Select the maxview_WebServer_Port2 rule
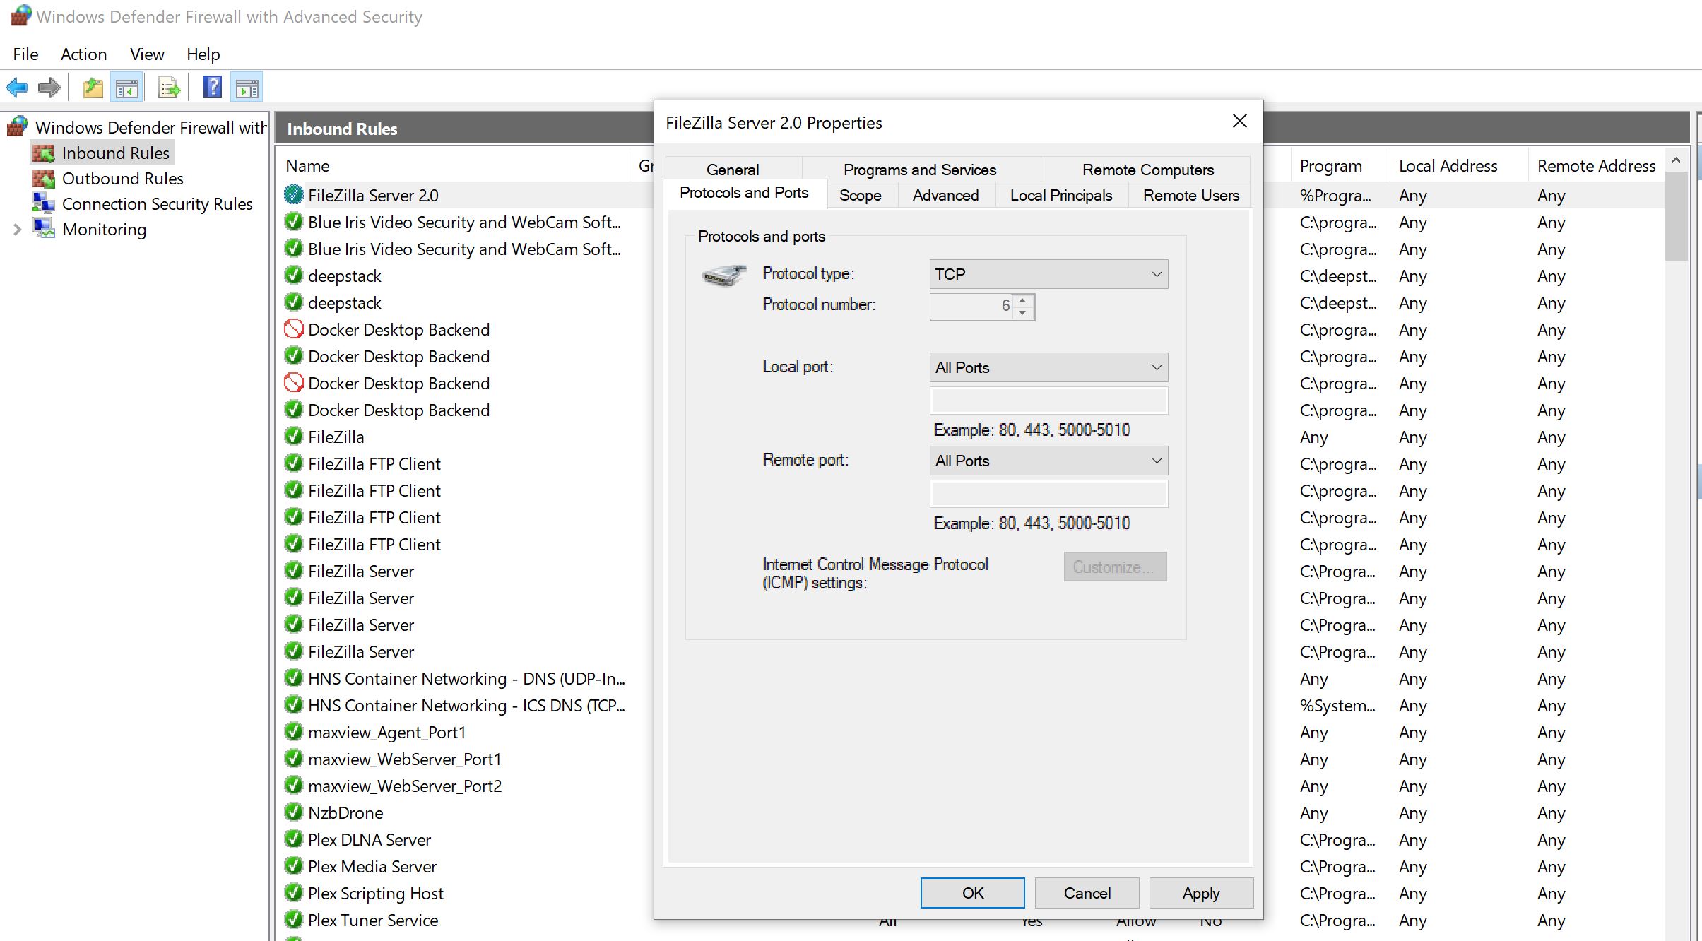This screenshot has height=941, width=1702. (x=405, y=786)
